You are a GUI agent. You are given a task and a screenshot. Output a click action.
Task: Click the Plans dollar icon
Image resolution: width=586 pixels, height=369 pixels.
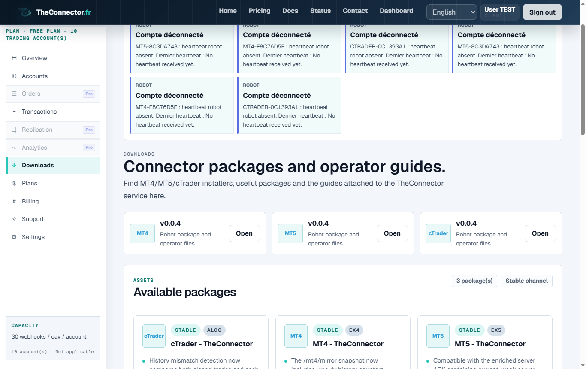point(14,183)
